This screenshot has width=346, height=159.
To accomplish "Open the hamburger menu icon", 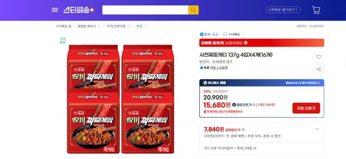I will point(55,10).
